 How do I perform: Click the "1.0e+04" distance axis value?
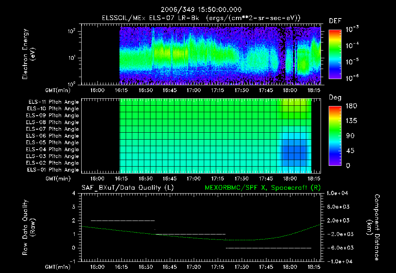tap(337, 194)
